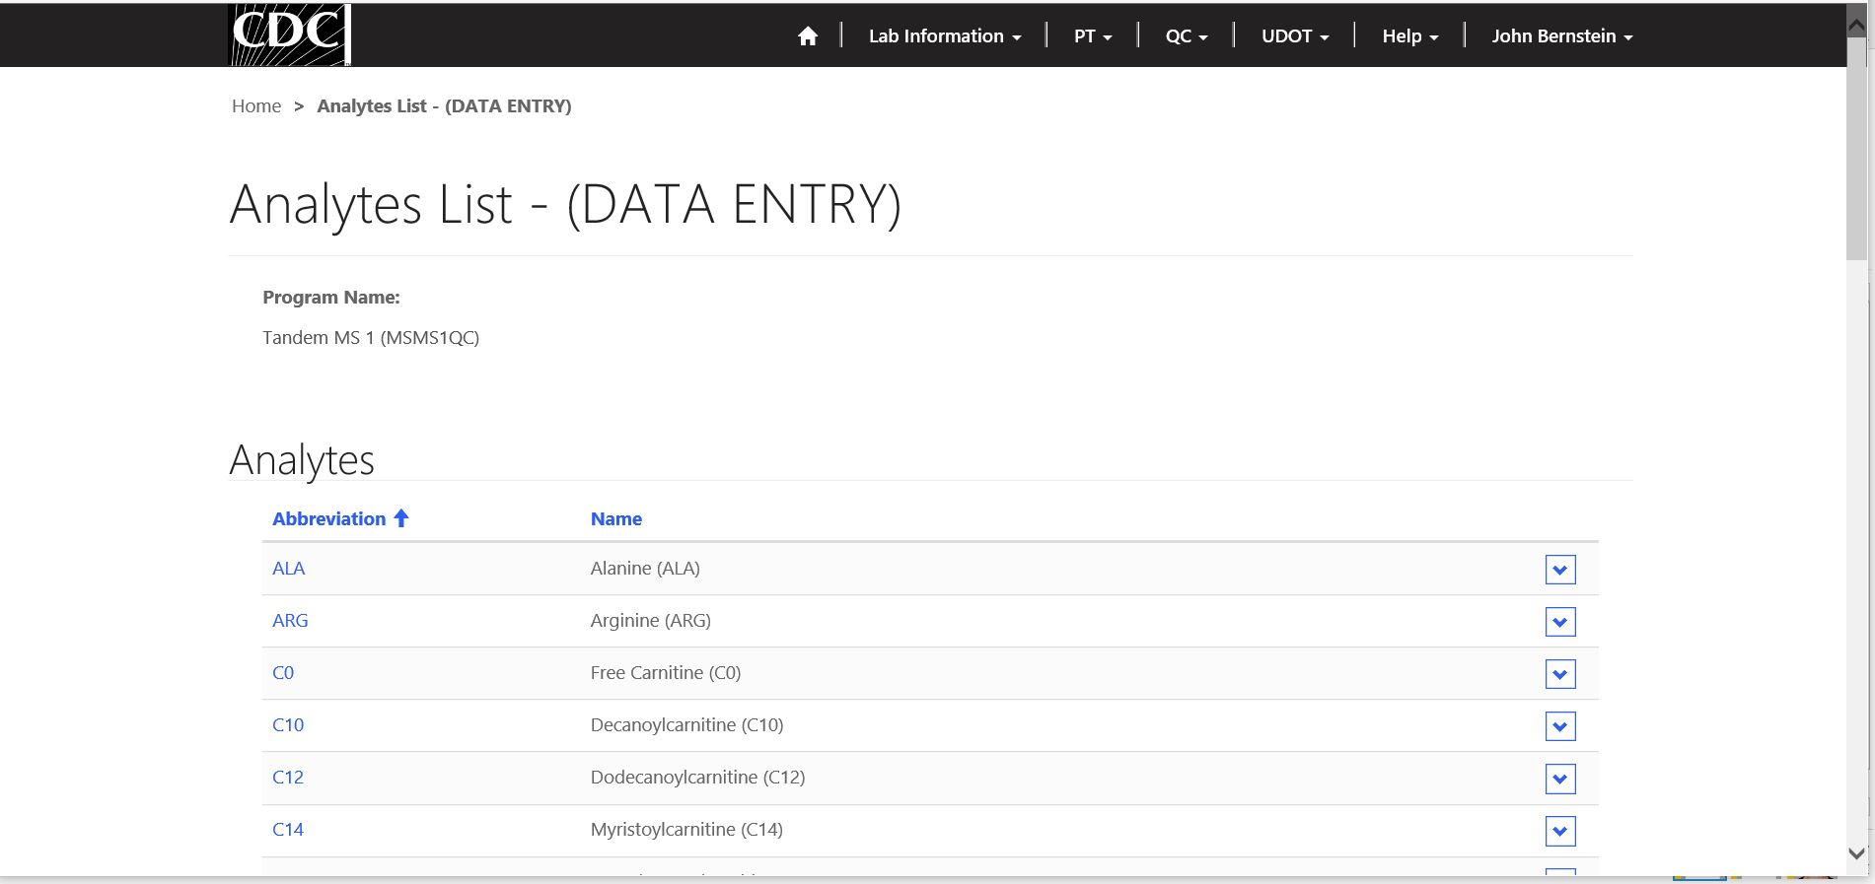Click the Abbreviation sort arrow icon
This screenshot has height=884, width=1875.
pos(400,518)
